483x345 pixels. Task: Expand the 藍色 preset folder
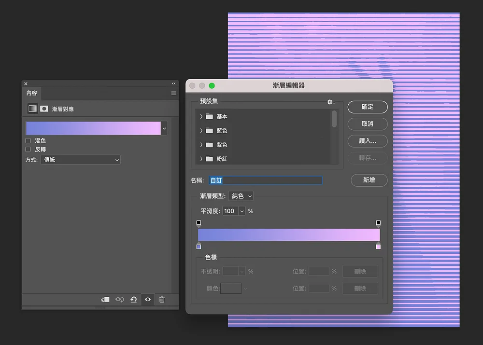[x=201, y=130]
